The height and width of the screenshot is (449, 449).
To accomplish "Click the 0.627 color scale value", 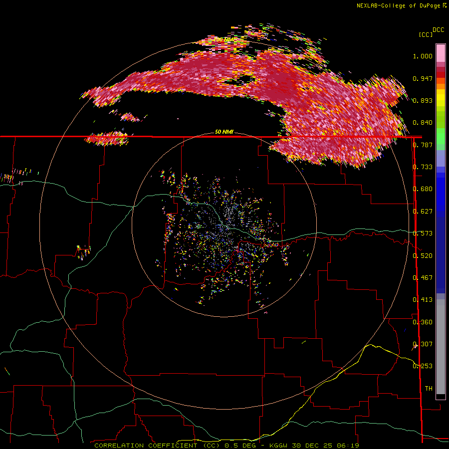I will tap(423, 212).
